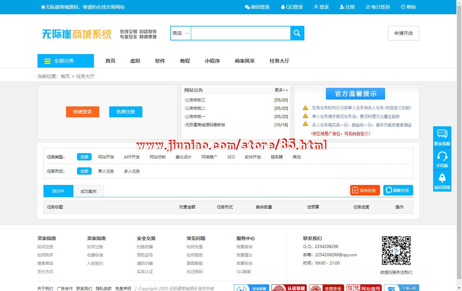Screen dimensions: 462x291
Task: Select 单人任务 task form filter
Action: point(106,171)
